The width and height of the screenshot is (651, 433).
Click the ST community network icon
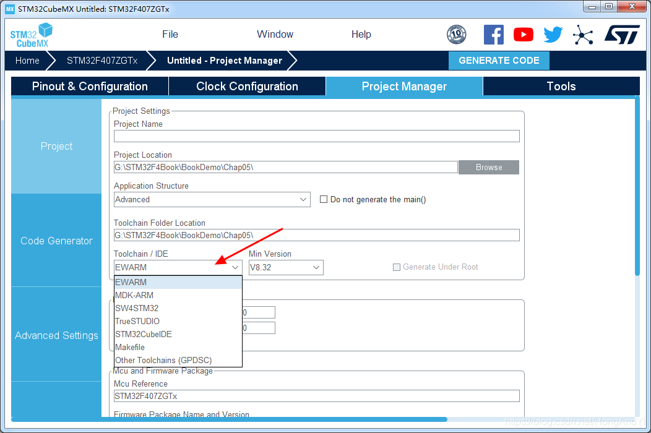pyautogui.click(x=583, y=35)
